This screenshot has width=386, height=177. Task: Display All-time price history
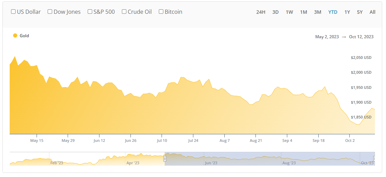coord(373,12)
